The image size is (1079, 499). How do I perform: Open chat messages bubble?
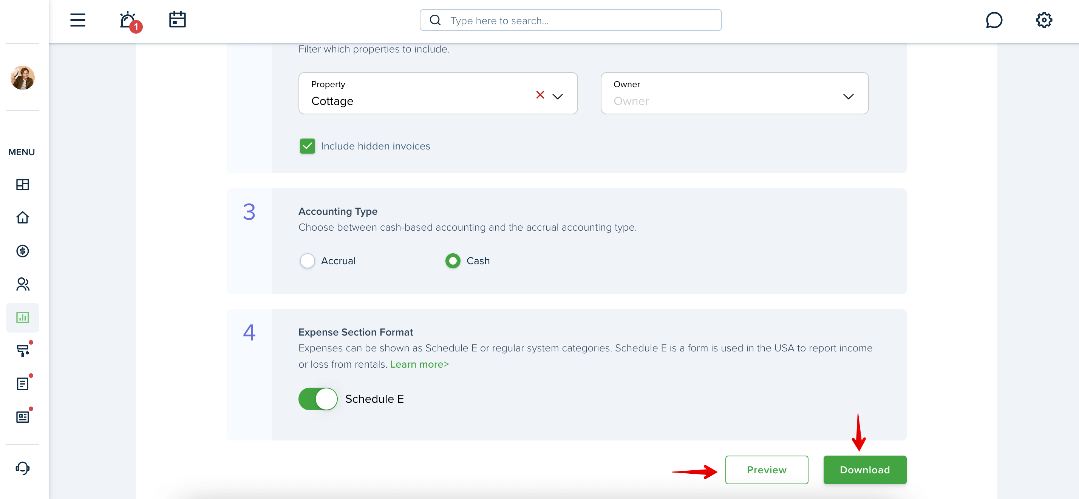994,20
